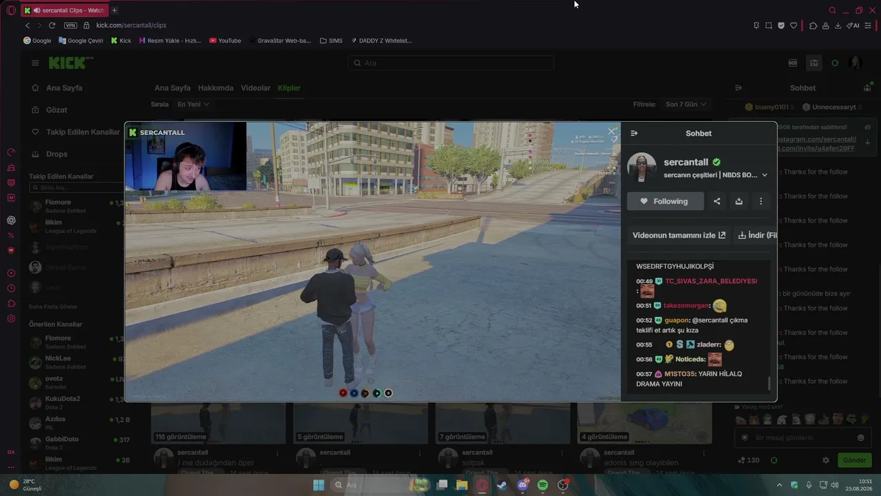The width and height of the screenshot is (881, 496).
Task: Collapse the main page Sohbet chat
Action: pos(739,88)
